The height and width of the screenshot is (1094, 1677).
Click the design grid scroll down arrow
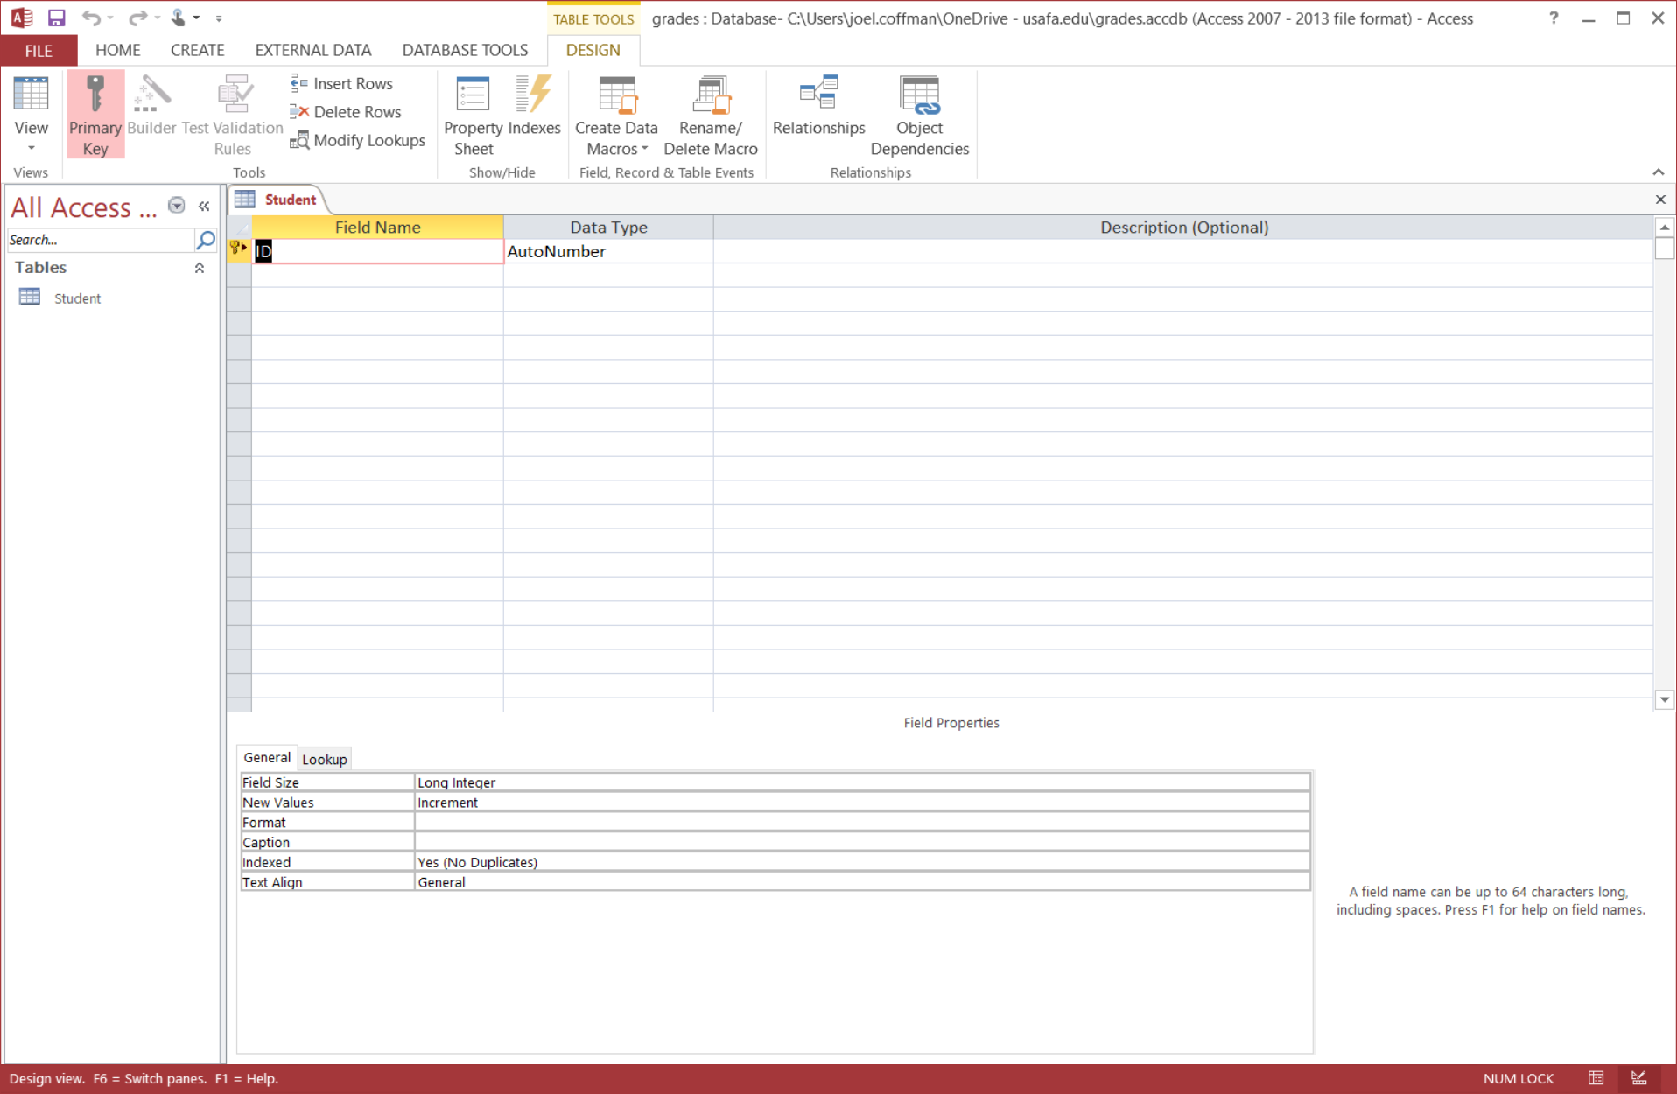1665,699
